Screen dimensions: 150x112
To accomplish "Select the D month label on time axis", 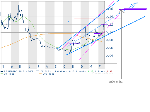I will click(82, 66).
